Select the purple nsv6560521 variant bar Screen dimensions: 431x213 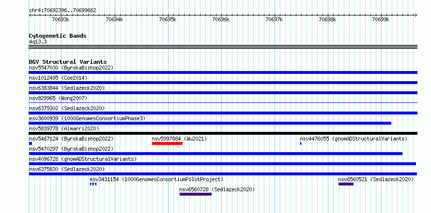click(x=346, y=184)
